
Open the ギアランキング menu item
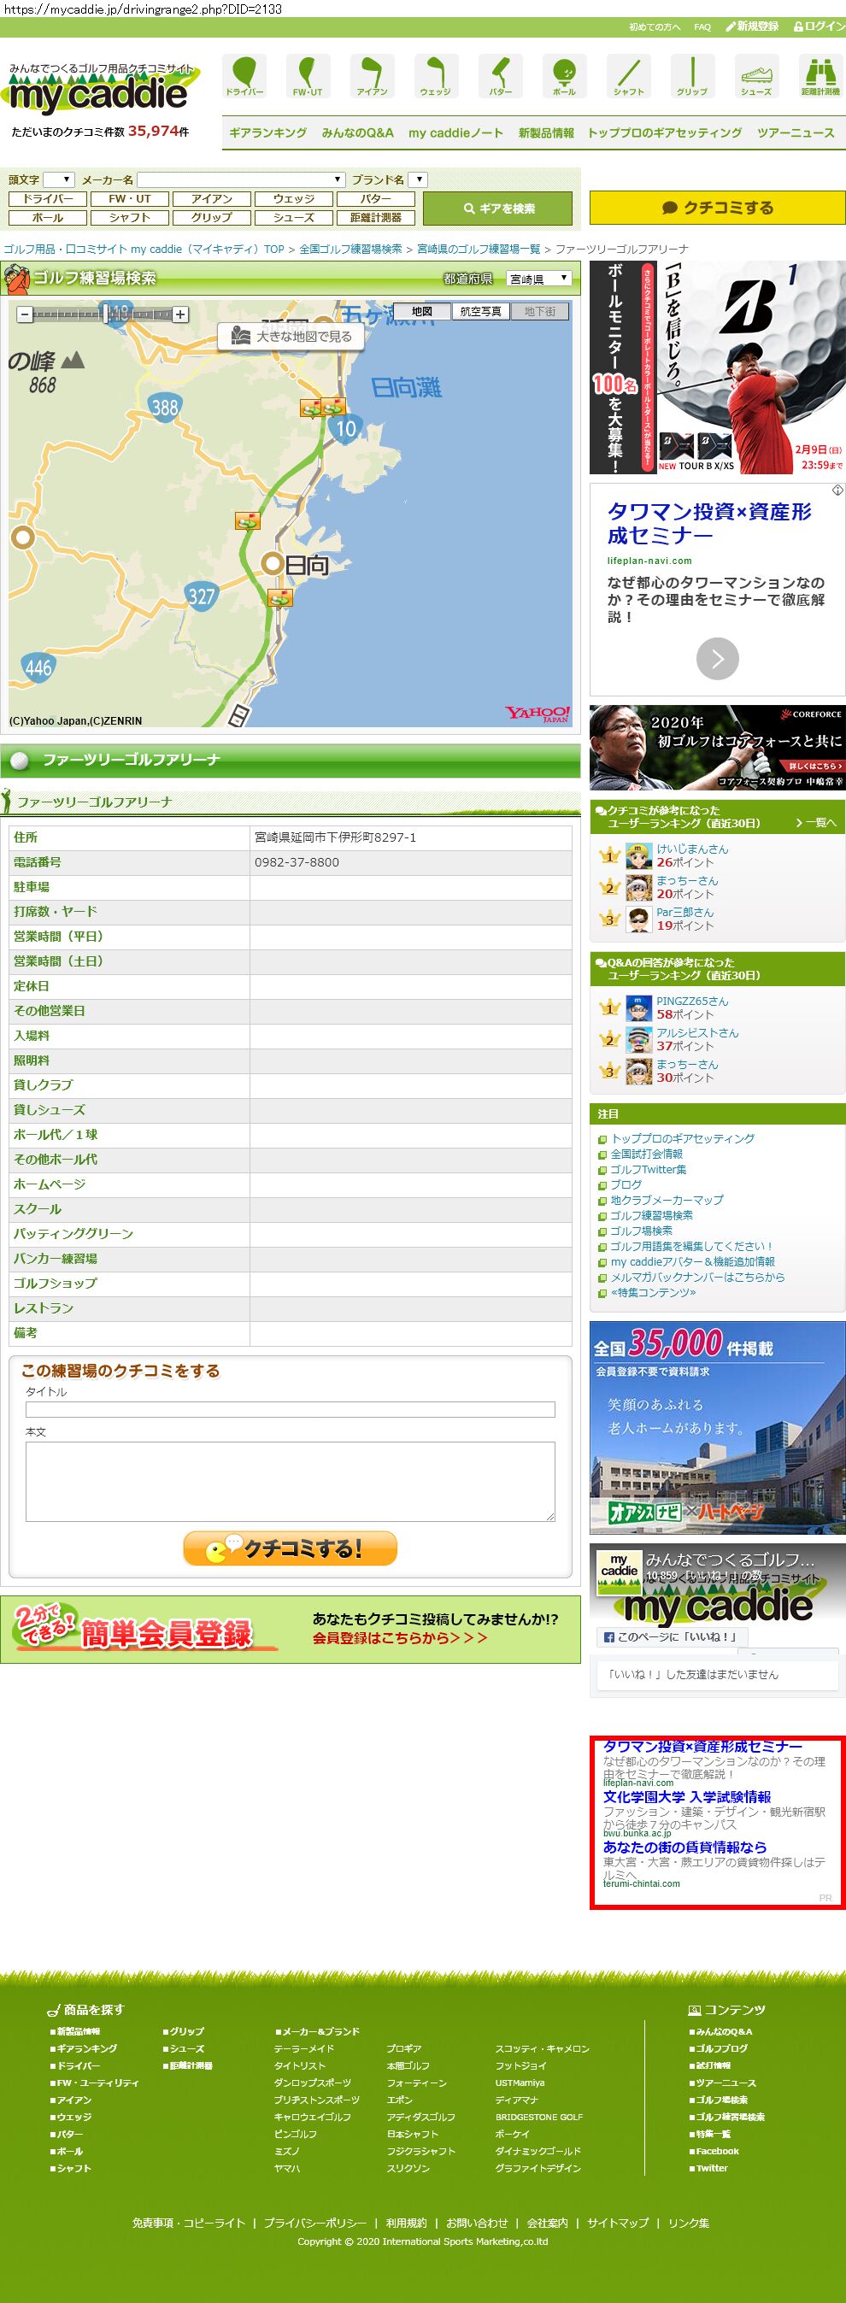[x=267, y=132]
